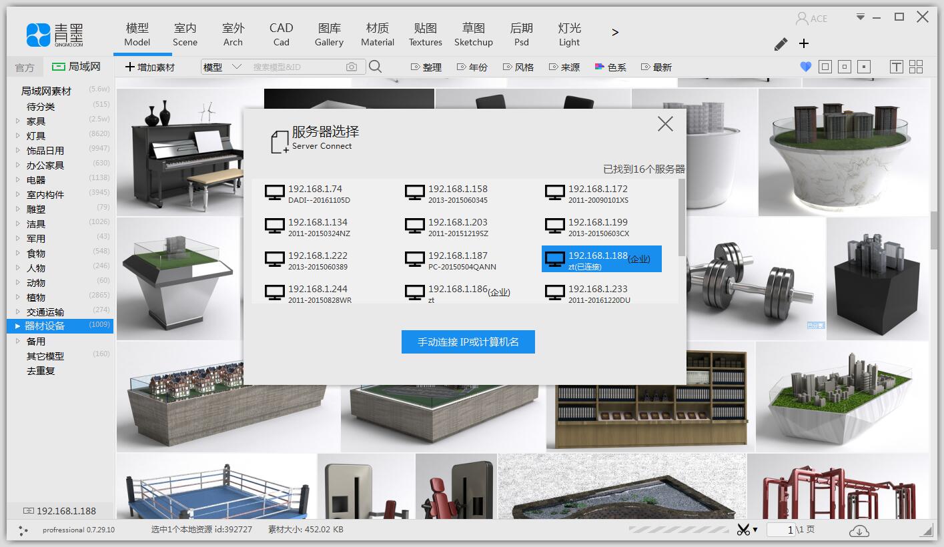This screenshot has height=547, width=944.
Task: Expand the 饰品日用 tree category
Action: 18,151
